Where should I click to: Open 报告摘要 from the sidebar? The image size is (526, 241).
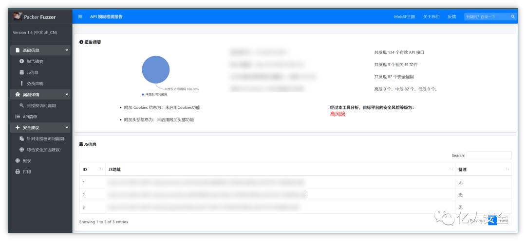click(35, 61)
